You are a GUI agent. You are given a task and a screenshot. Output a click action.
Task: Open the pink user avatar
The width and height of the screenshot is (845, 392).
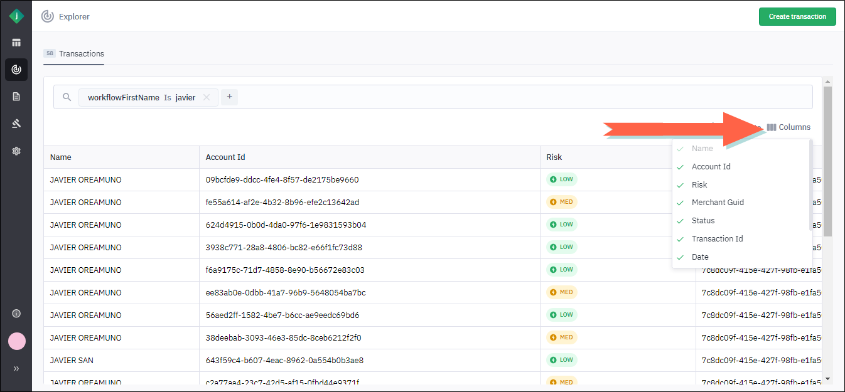(x=16, y=341)
